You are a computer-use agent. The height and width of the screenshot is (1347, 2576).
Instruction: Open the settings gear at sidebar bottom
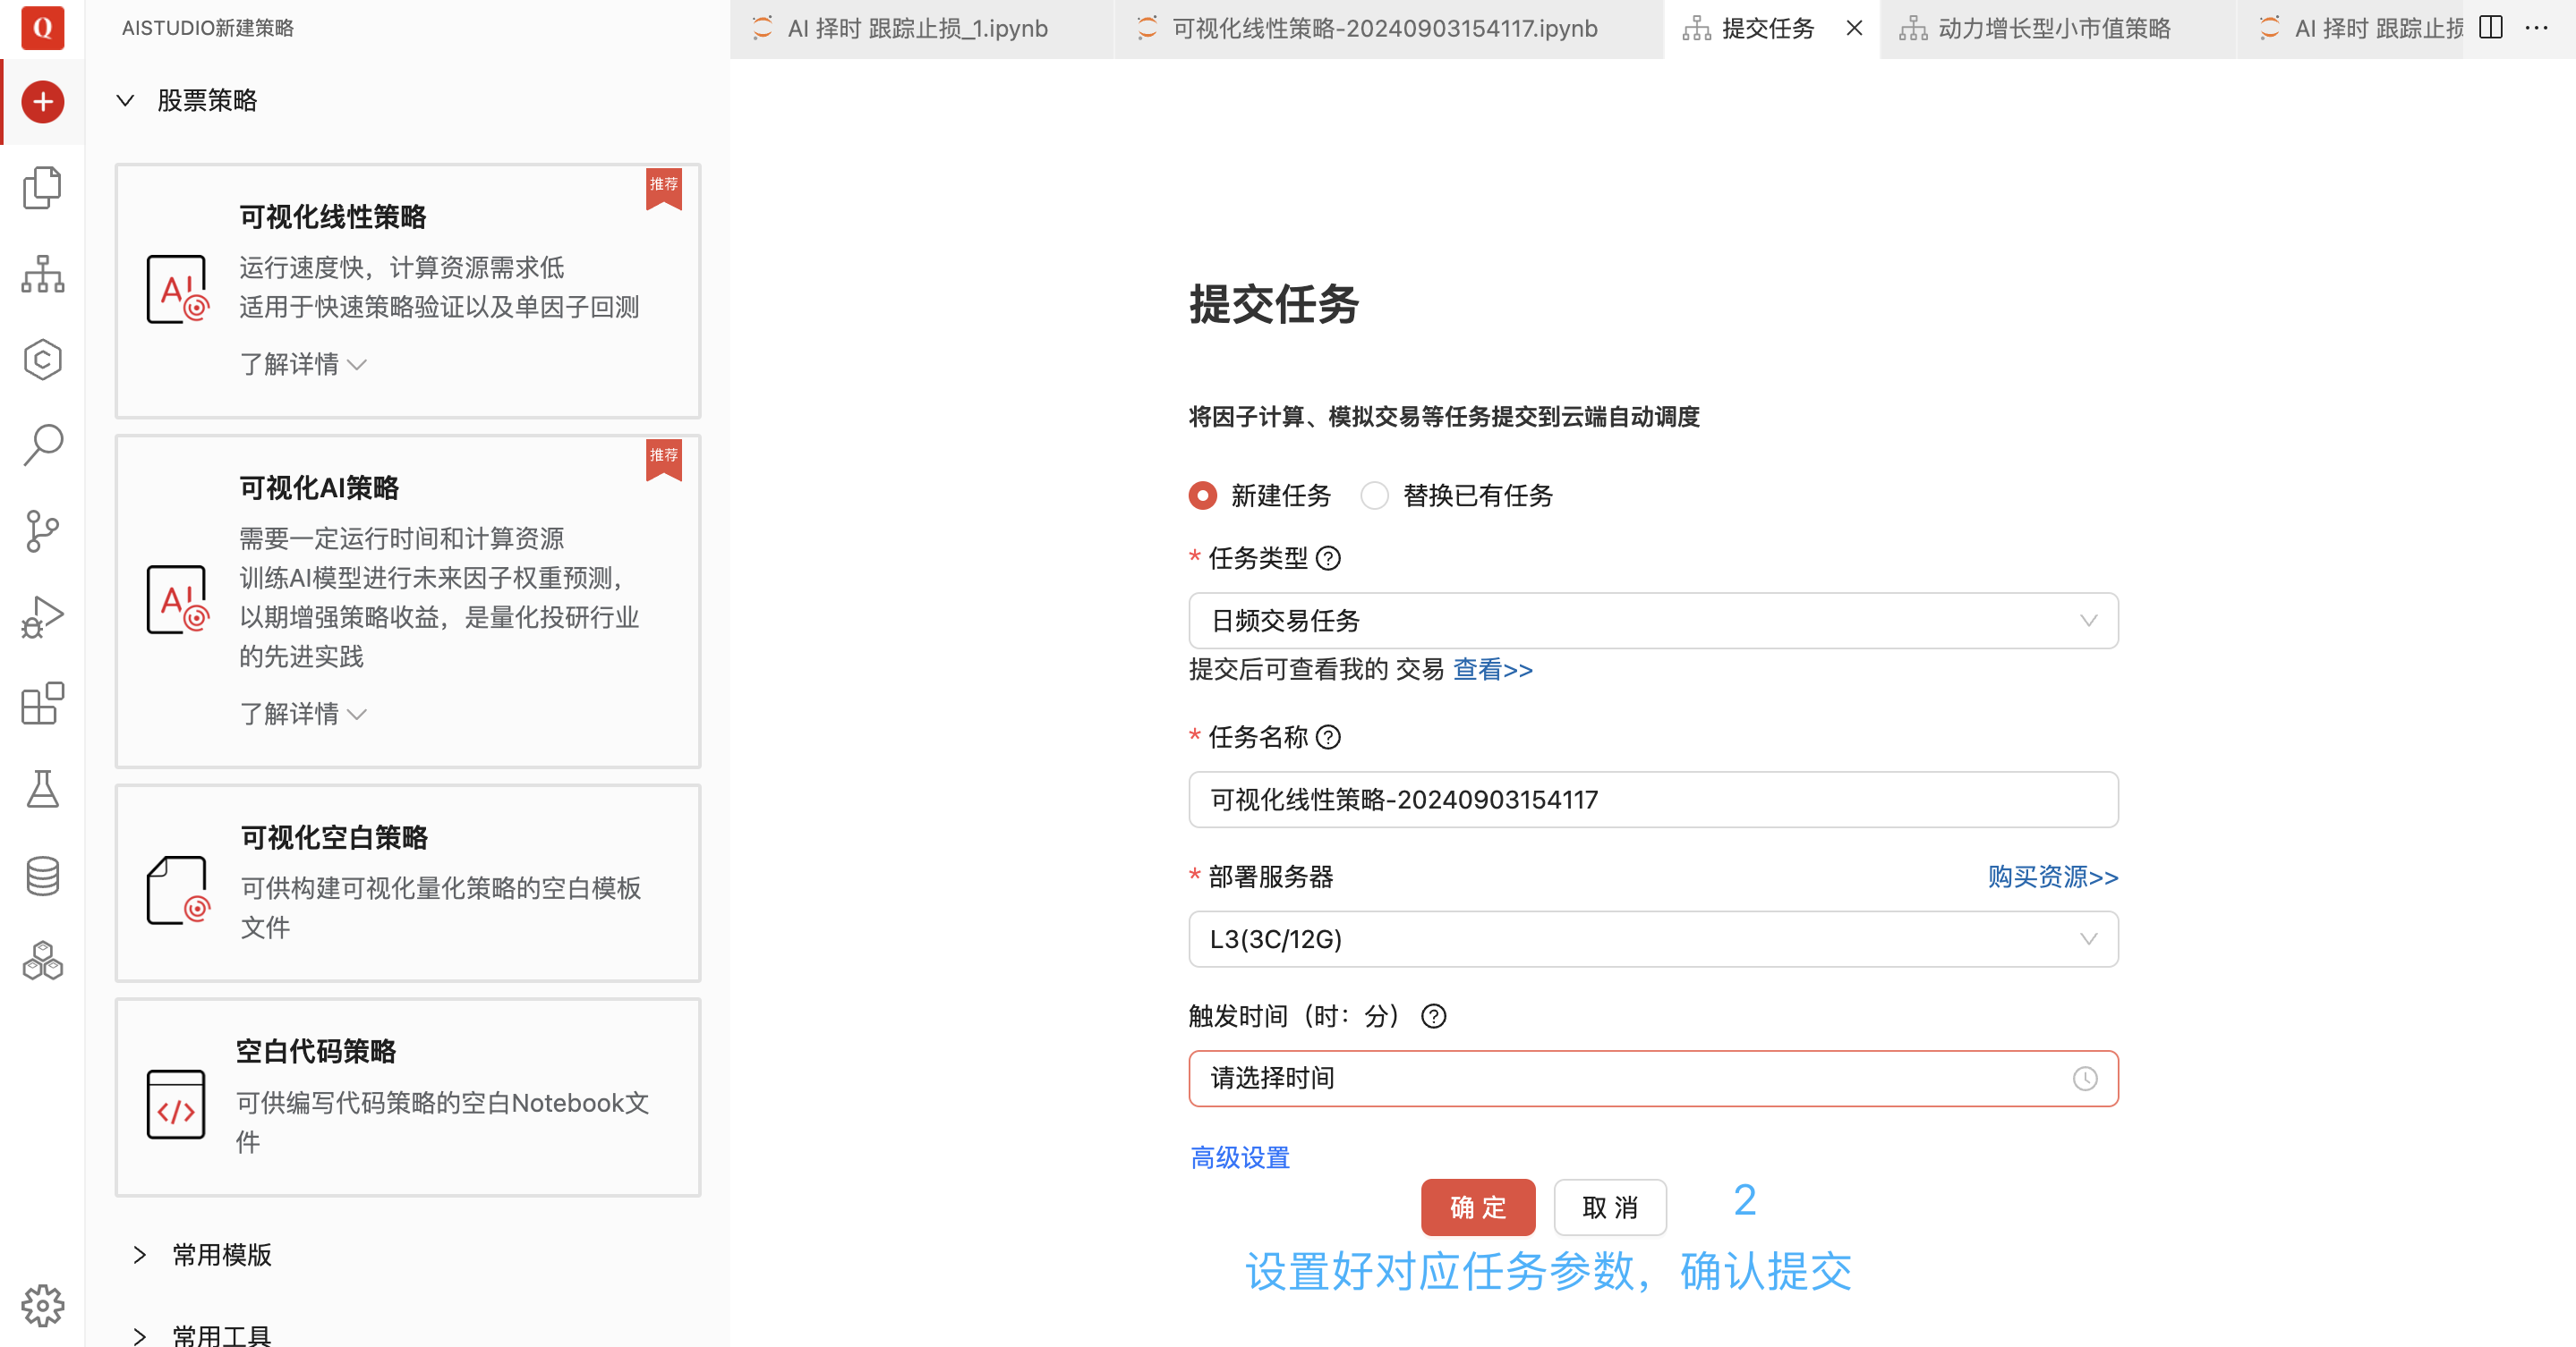pyautogui.click(x=42, y=1305)
